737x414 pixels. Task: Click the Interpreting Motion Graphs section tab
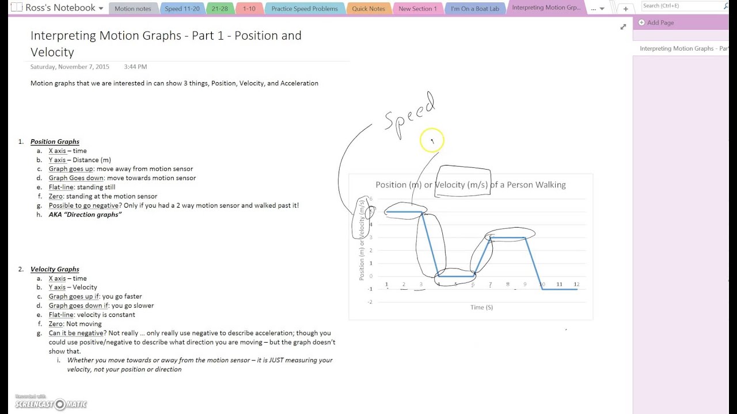(546, 8)
